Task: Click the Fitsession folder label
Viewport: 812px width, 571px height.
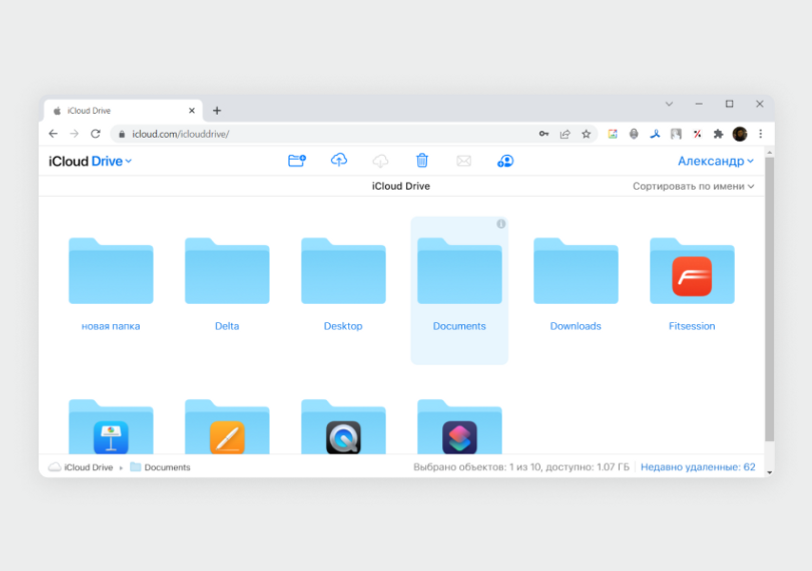Action: point(692,326)
